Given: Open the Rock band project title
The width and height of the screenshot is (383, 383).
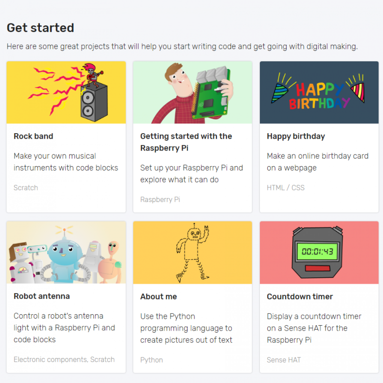Looking at the screenshot, I should [x=33, y=136].
